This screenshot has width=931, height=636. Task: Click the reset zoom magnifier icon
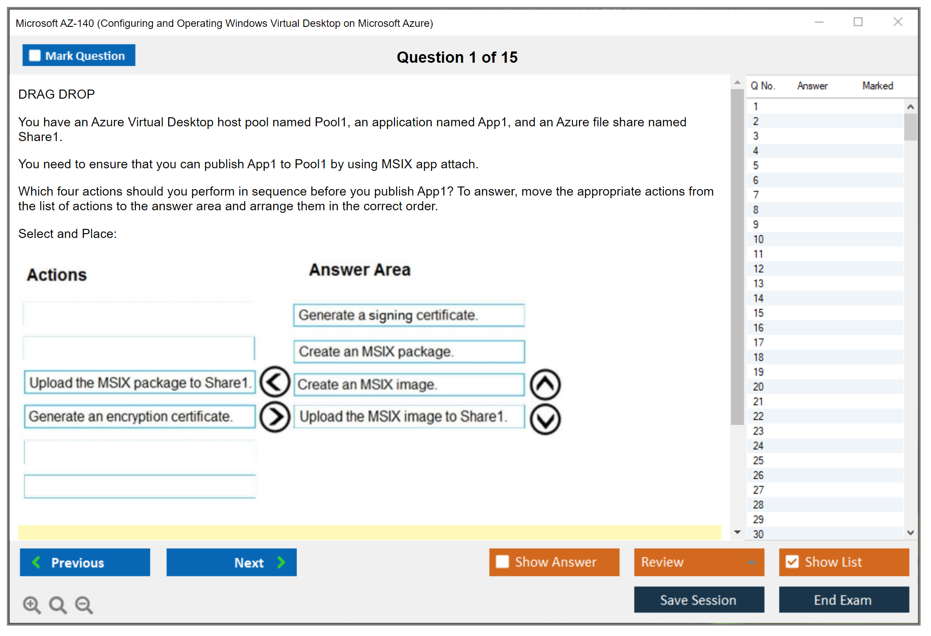(x=58, y=604)
